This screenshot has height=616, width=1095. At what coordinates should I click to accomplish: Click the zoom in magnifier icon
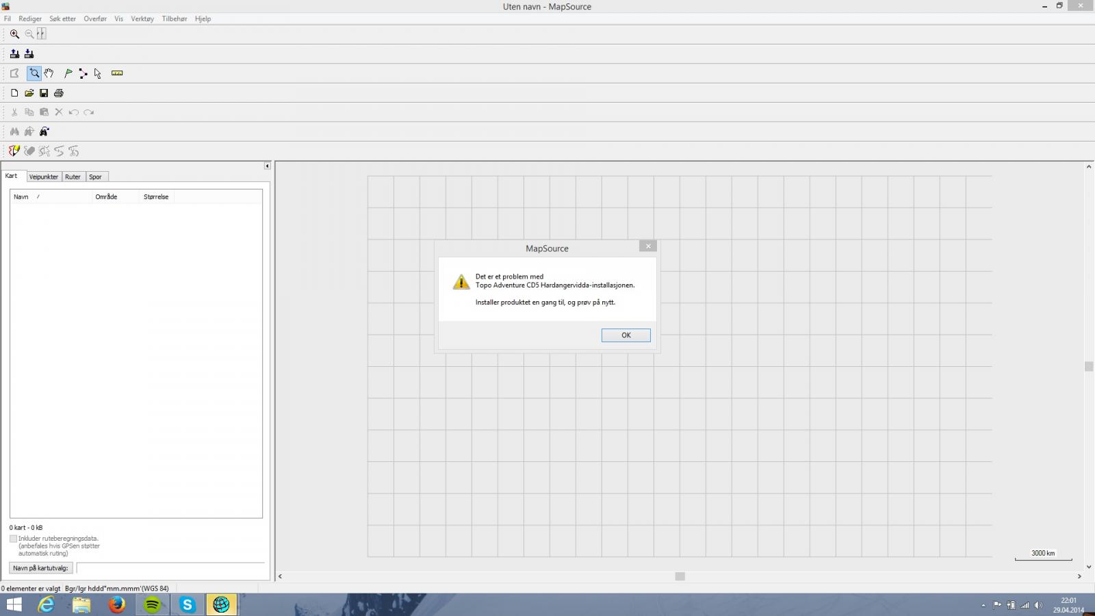point(14,34)
